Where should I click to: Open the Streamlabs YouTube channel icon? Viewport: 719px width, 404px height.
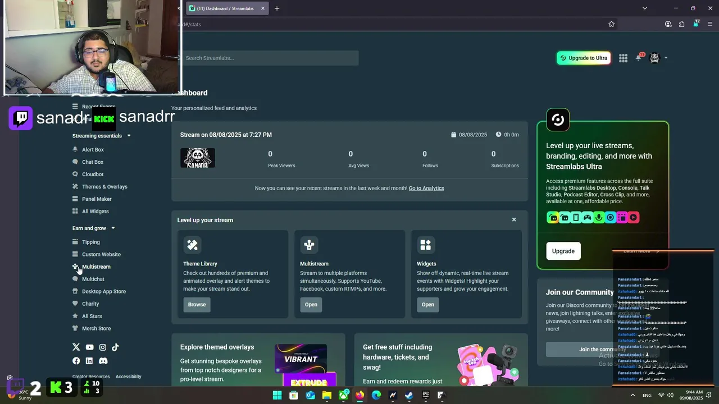pyautogui.click(x=89, y=347)
